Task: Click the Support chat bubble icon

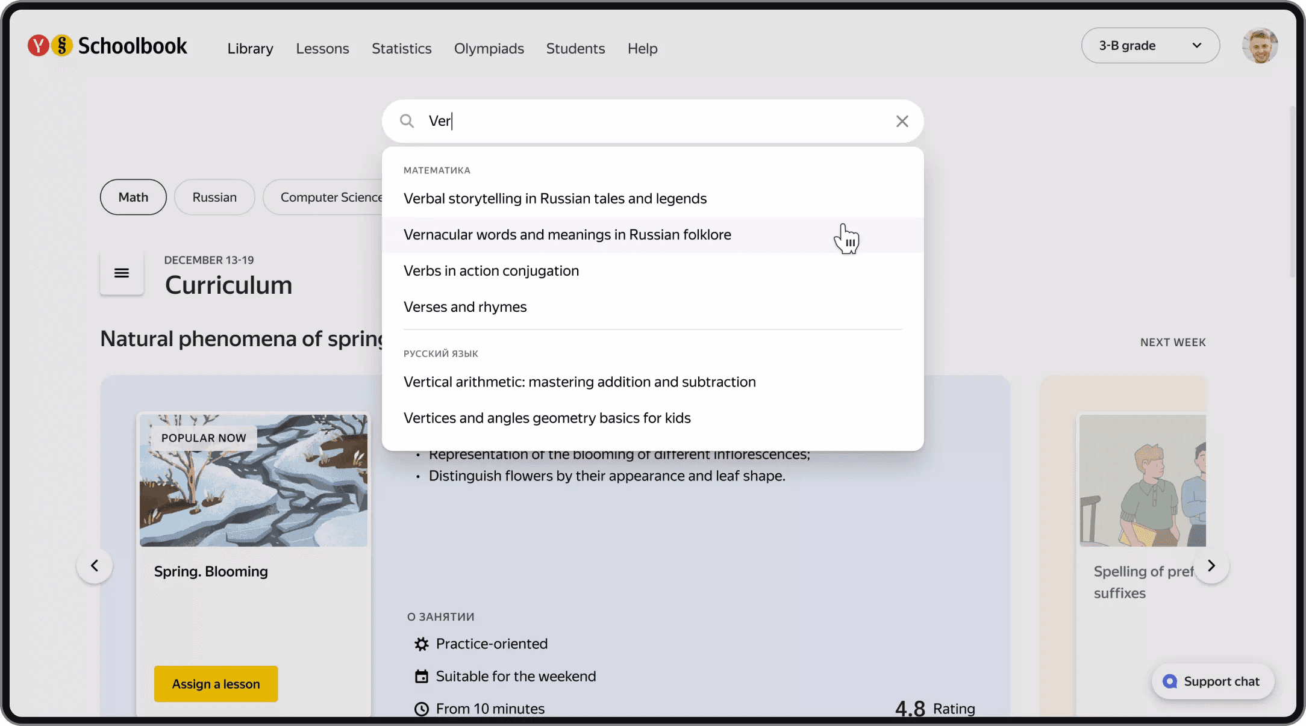Action: click(1170, 681)
